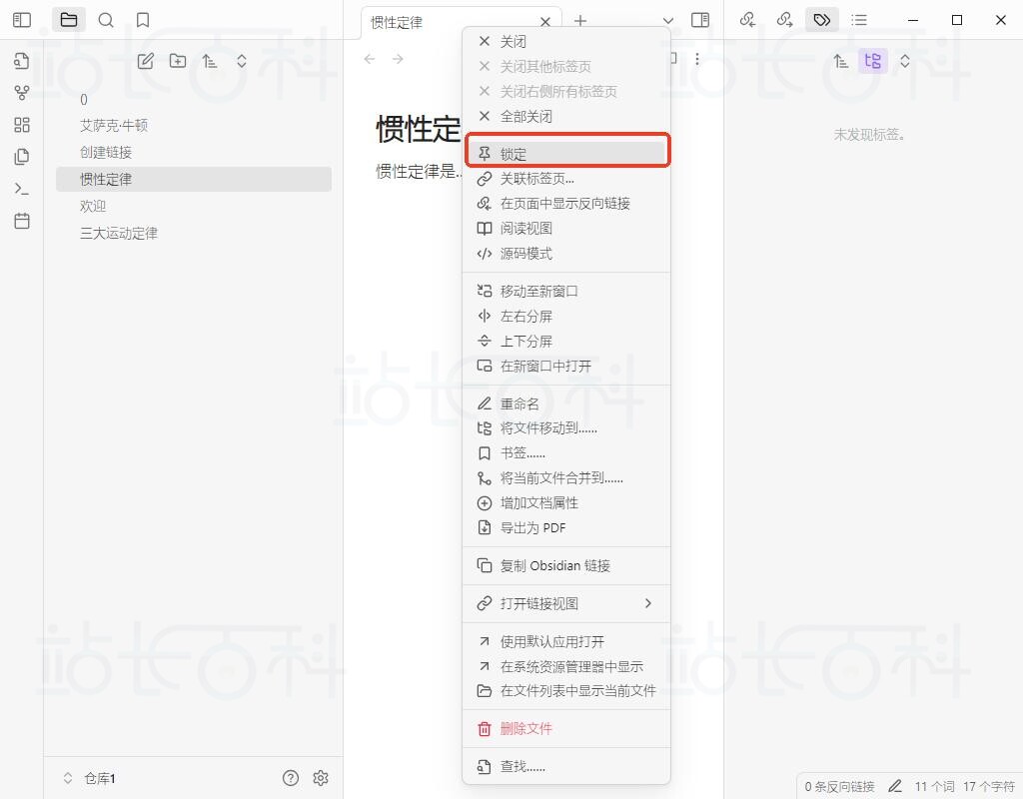
Task: Create a new note with the compose icon
Action: (x=145, y=60)
